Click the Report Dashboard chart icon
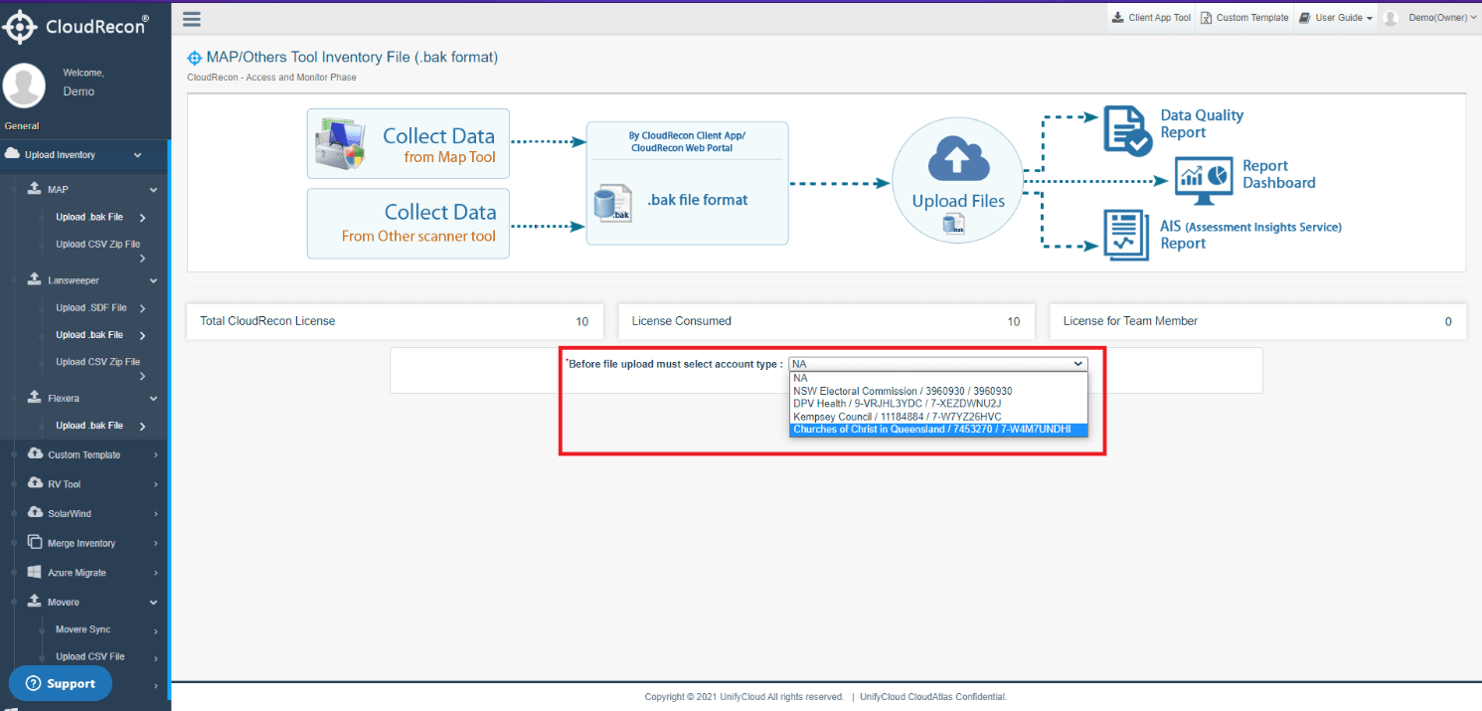 [1205, 176]
